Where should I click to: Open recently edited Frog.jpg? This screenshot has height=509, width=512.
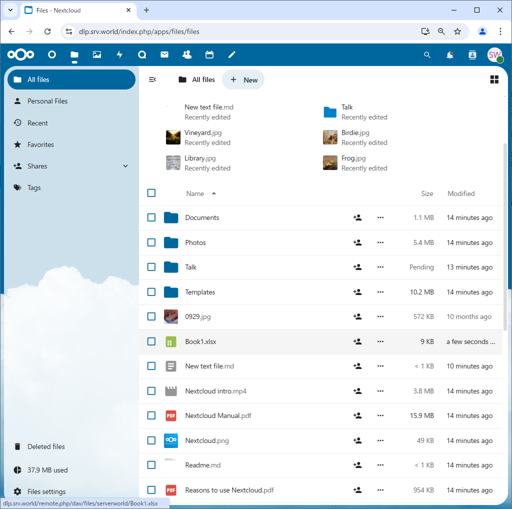pos(355,163)
